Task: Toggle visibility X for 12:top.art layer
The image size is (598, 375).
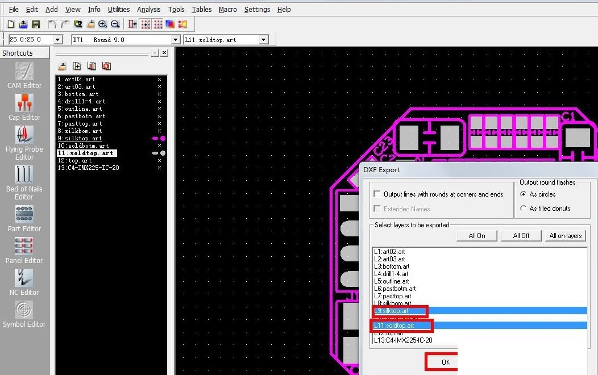Action: click(159, 161)
